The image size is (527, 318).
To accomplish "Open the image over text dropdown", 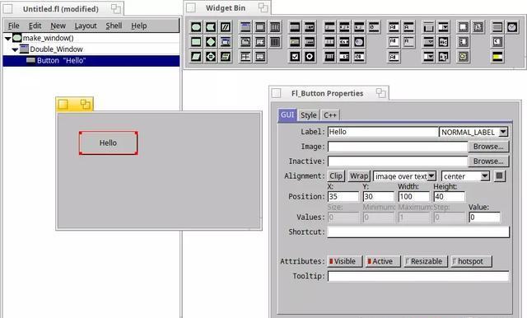I will tap(404, 176).
